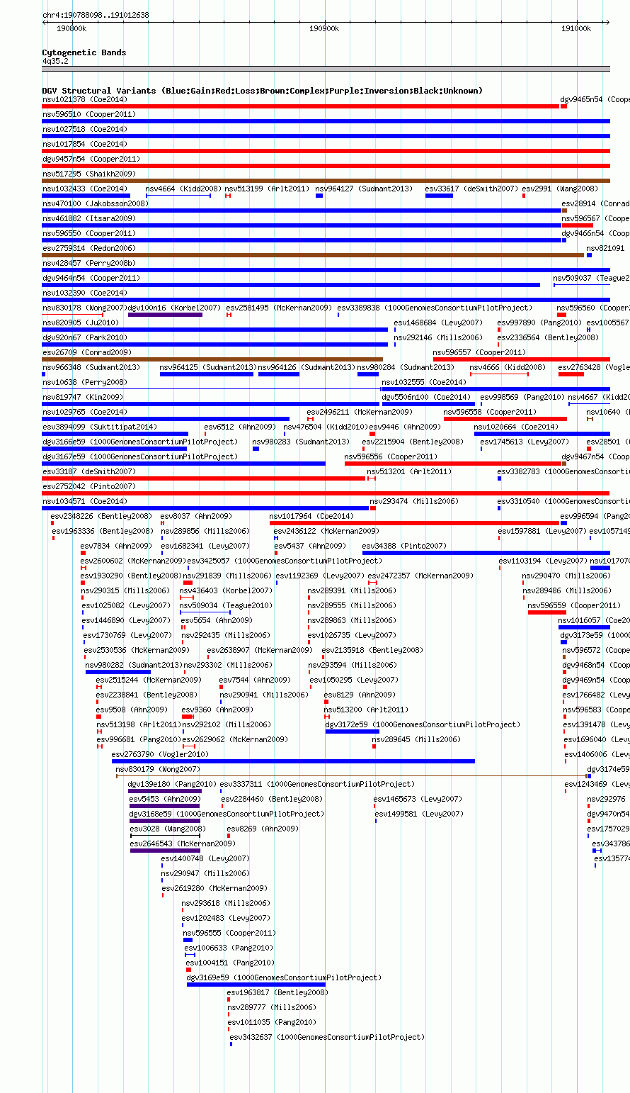Click esv2646543 (McKernan2009) label
Screen dimensions: 630x1093
click(183, 843)
